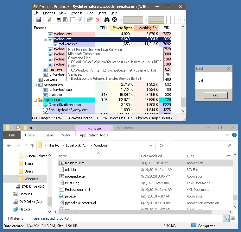Click the DLL/handle view toolbar icon
Viewport: 241px width, 232px height.
click(x=80, y=20)
